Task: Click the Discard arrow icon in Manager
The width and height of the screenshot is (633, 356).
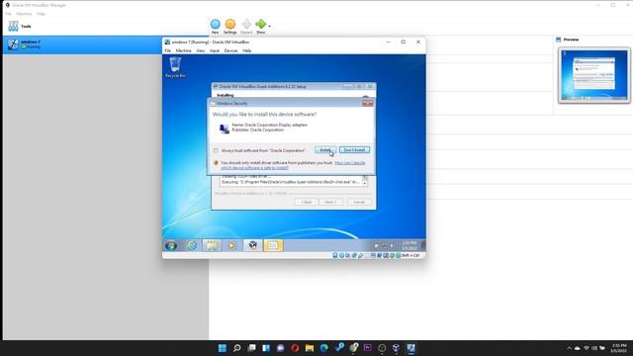Action: tap(246, 25)
